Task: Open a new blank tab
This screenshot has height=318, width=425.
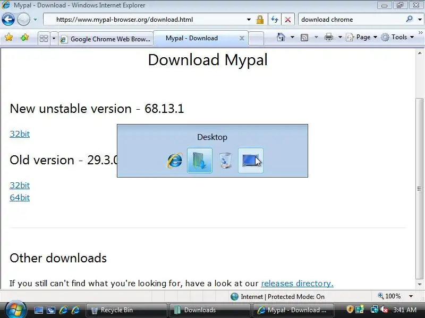Action: 256,38
